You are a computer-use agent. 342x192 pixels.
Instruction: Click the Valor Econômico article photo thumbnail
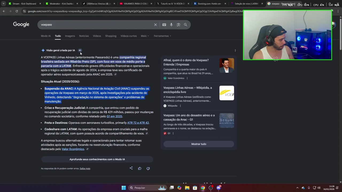pos(227,65)
